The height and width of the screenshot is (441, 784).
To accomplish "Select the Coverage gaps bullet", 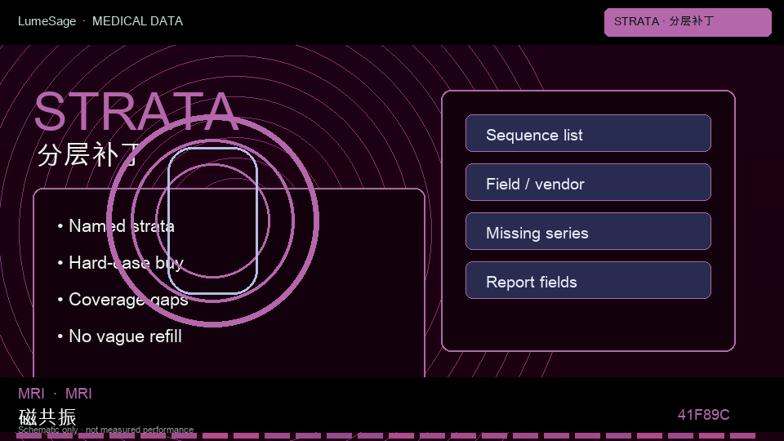I will pyautogui.click(x=122, y=300).
